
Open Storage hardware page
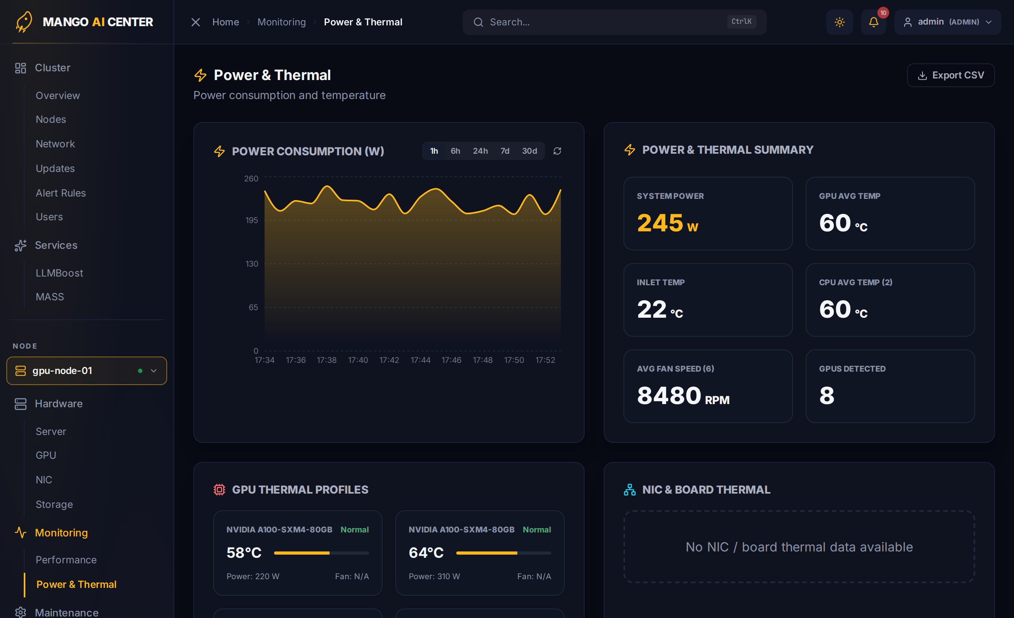[54, 504]
